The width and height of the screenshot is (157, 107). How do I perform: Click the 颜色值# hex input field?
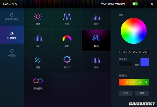pos(126,64)
